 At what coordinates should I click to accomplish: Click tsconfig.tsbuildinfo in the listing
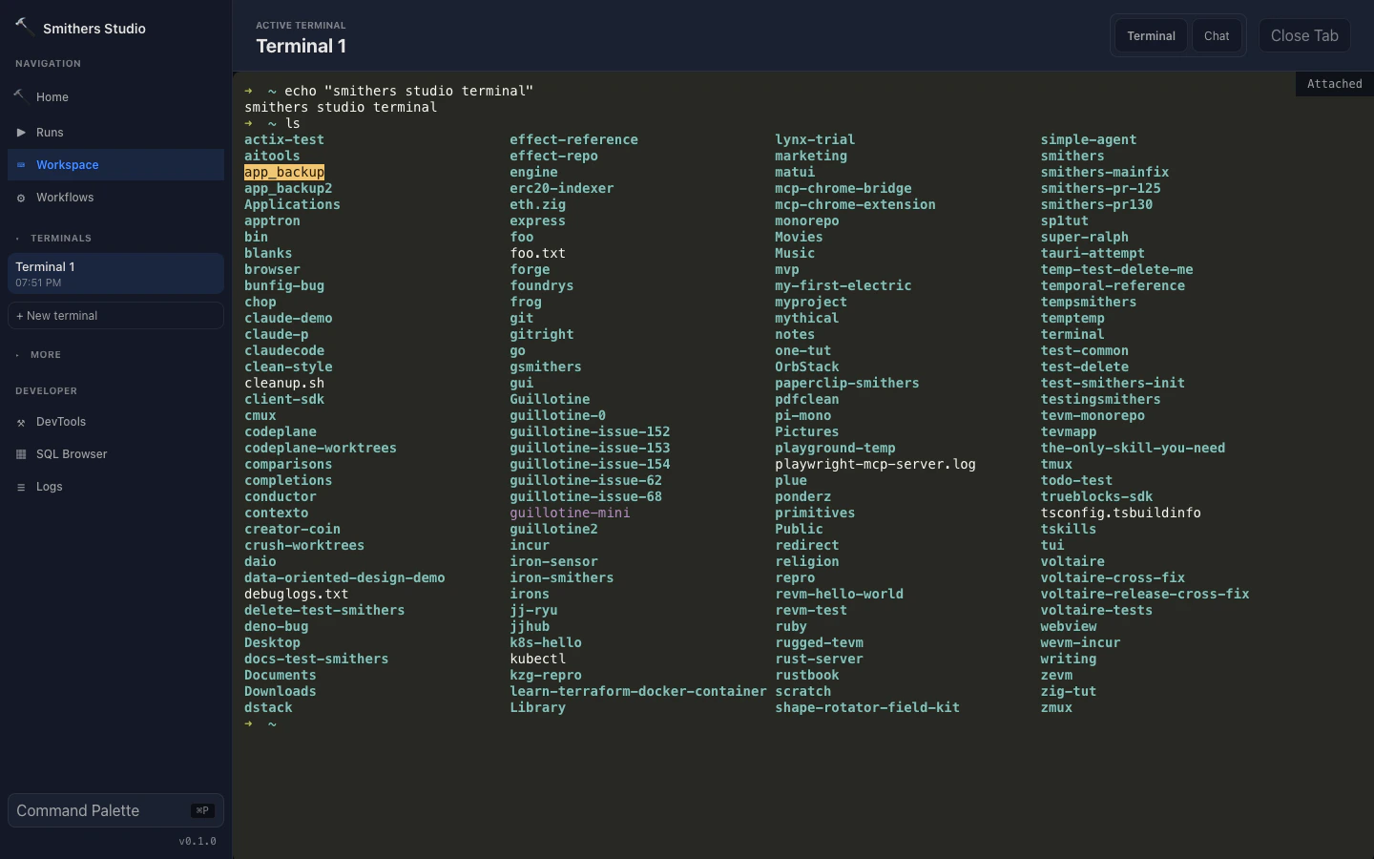[x=1120, y=513]
